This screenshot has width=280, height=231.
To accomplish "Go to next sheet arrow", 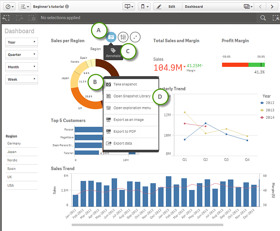I will pyautogui.click(x=272, y=7).
